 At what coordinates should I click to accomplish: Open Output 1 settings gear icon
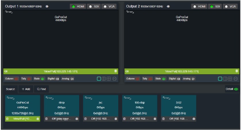(x=47, y=6)
